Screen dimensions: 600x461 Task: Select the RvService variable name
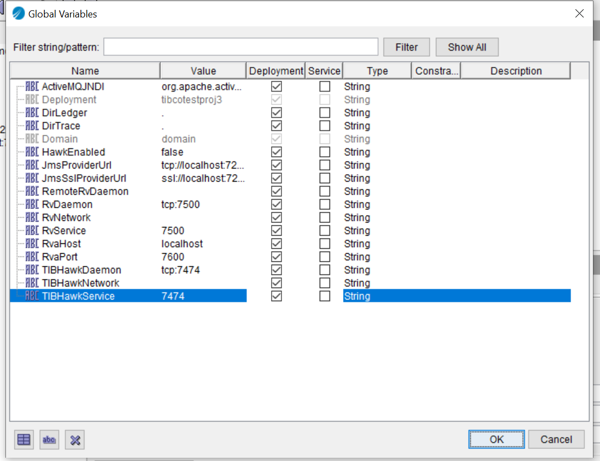coord(64,231)
